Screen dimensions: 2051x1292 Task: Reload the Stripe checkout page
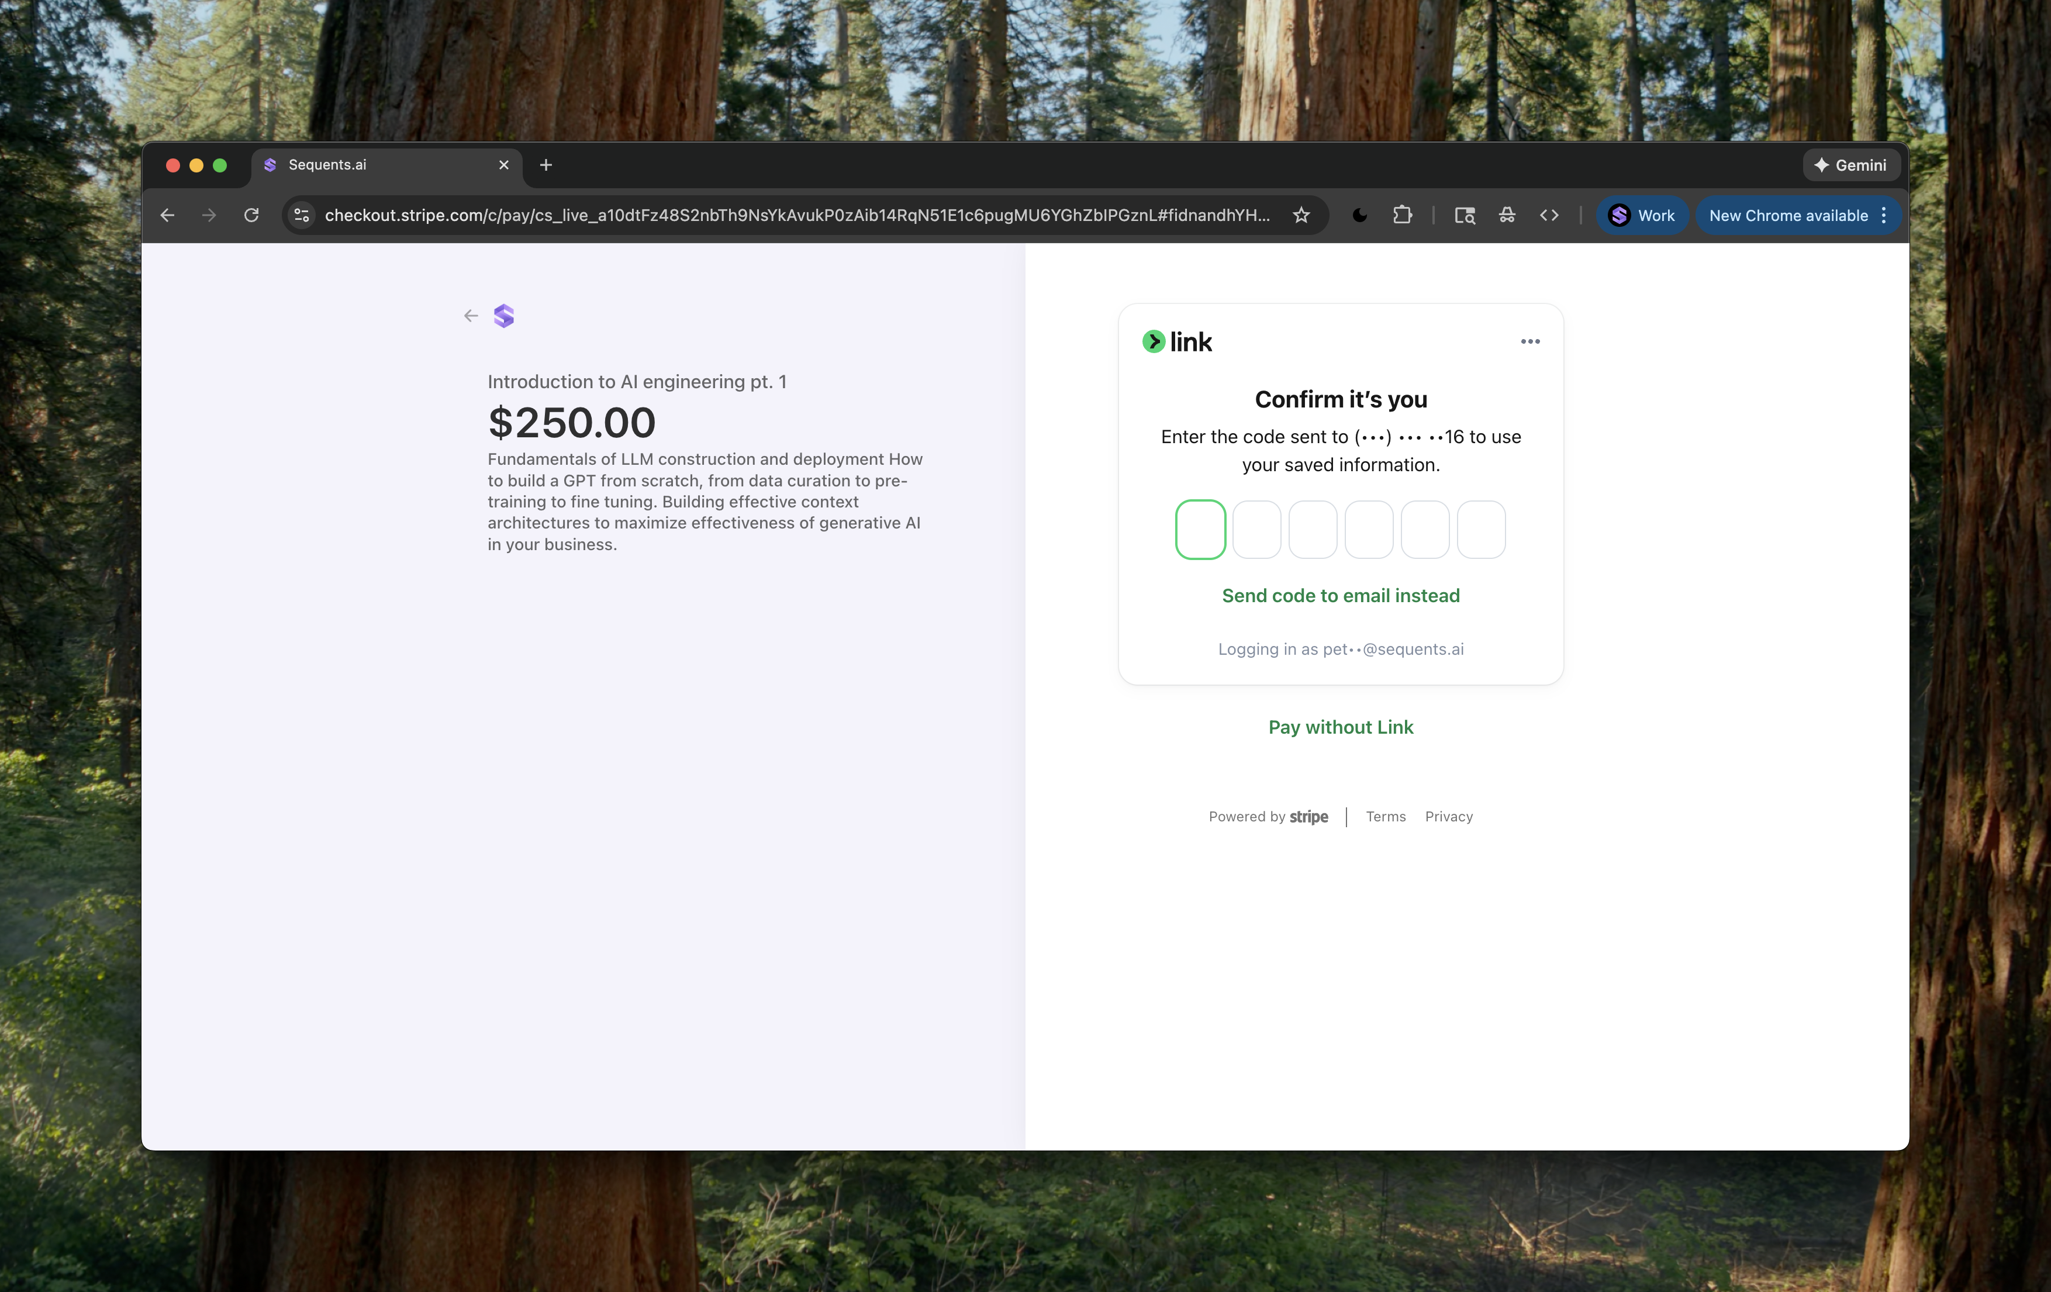pos(251,215)
